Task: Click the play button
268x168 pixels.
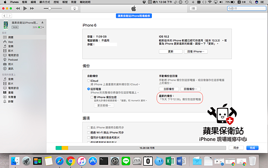Action: [25, 8]
